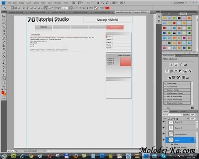
Task: Open the Filter menu
Action: point(43,3)
